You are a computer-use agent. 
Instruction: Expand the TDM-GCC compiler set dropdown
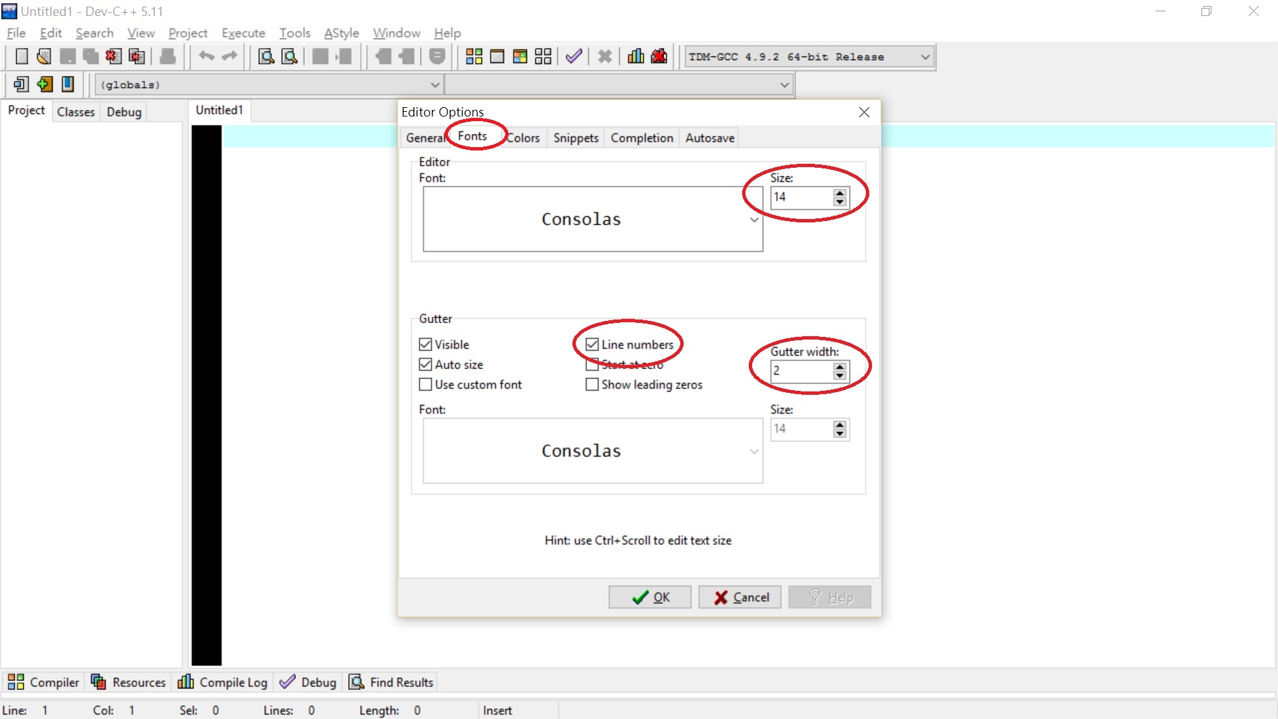pyautogui.click(x=925, y=57)
